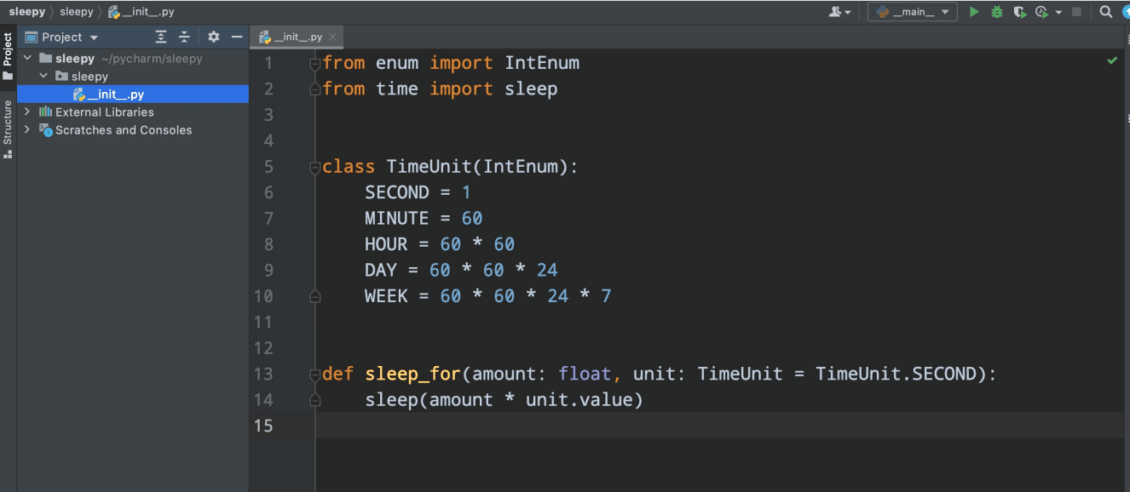The image size is (1130, 492).
Task: Open the __main__ run configuration dropdown
Action: pos(912,12)
